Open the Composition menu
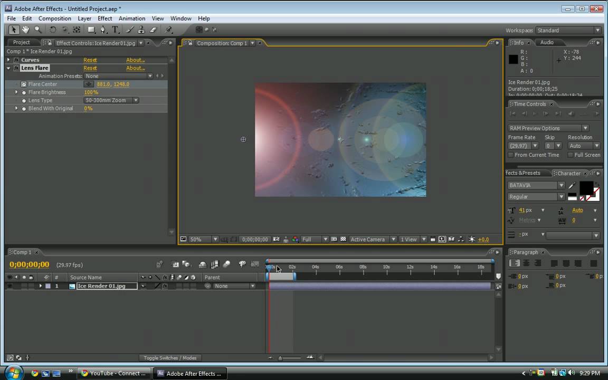The width and height of the screenshot is (608, 380). pyautogui.click(x=55, y=18)
